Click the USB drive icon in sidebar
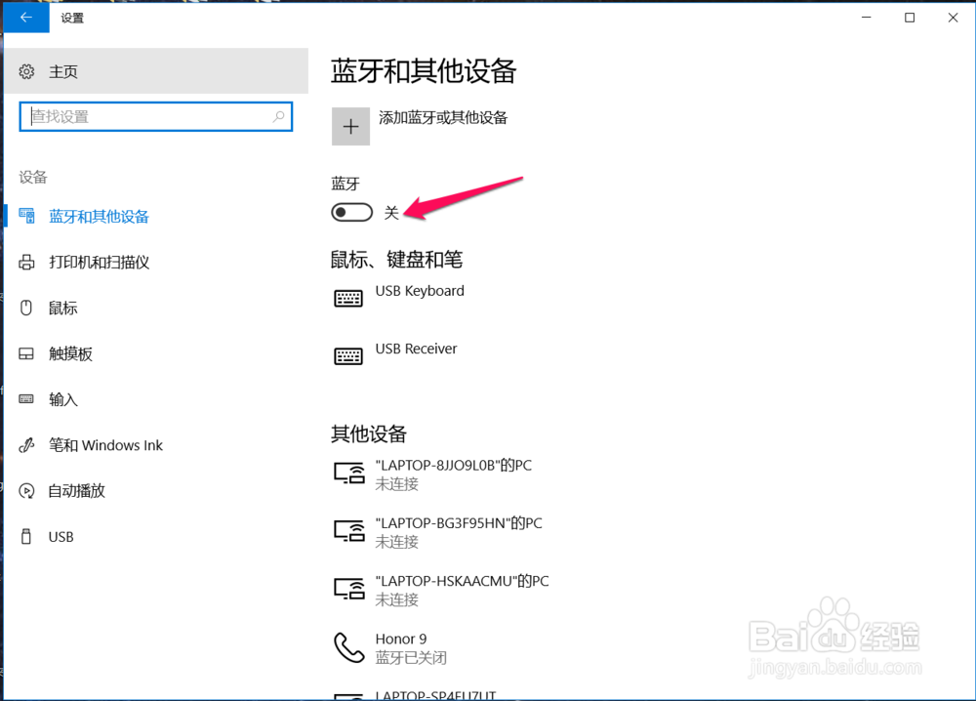This screenshot has height=701, width=976. (26, 536)
